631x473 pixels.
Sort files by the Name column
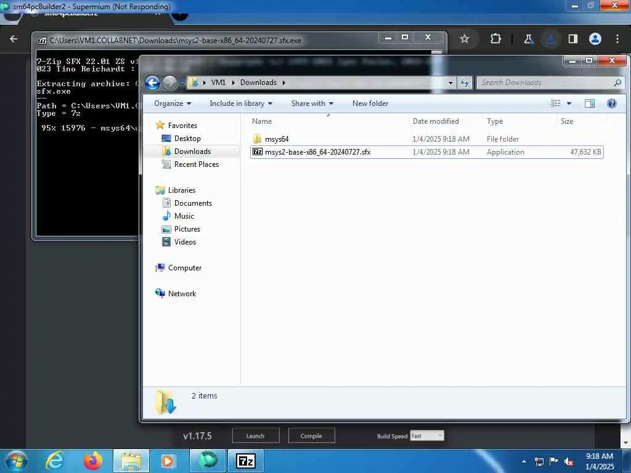tap(261, 121)
